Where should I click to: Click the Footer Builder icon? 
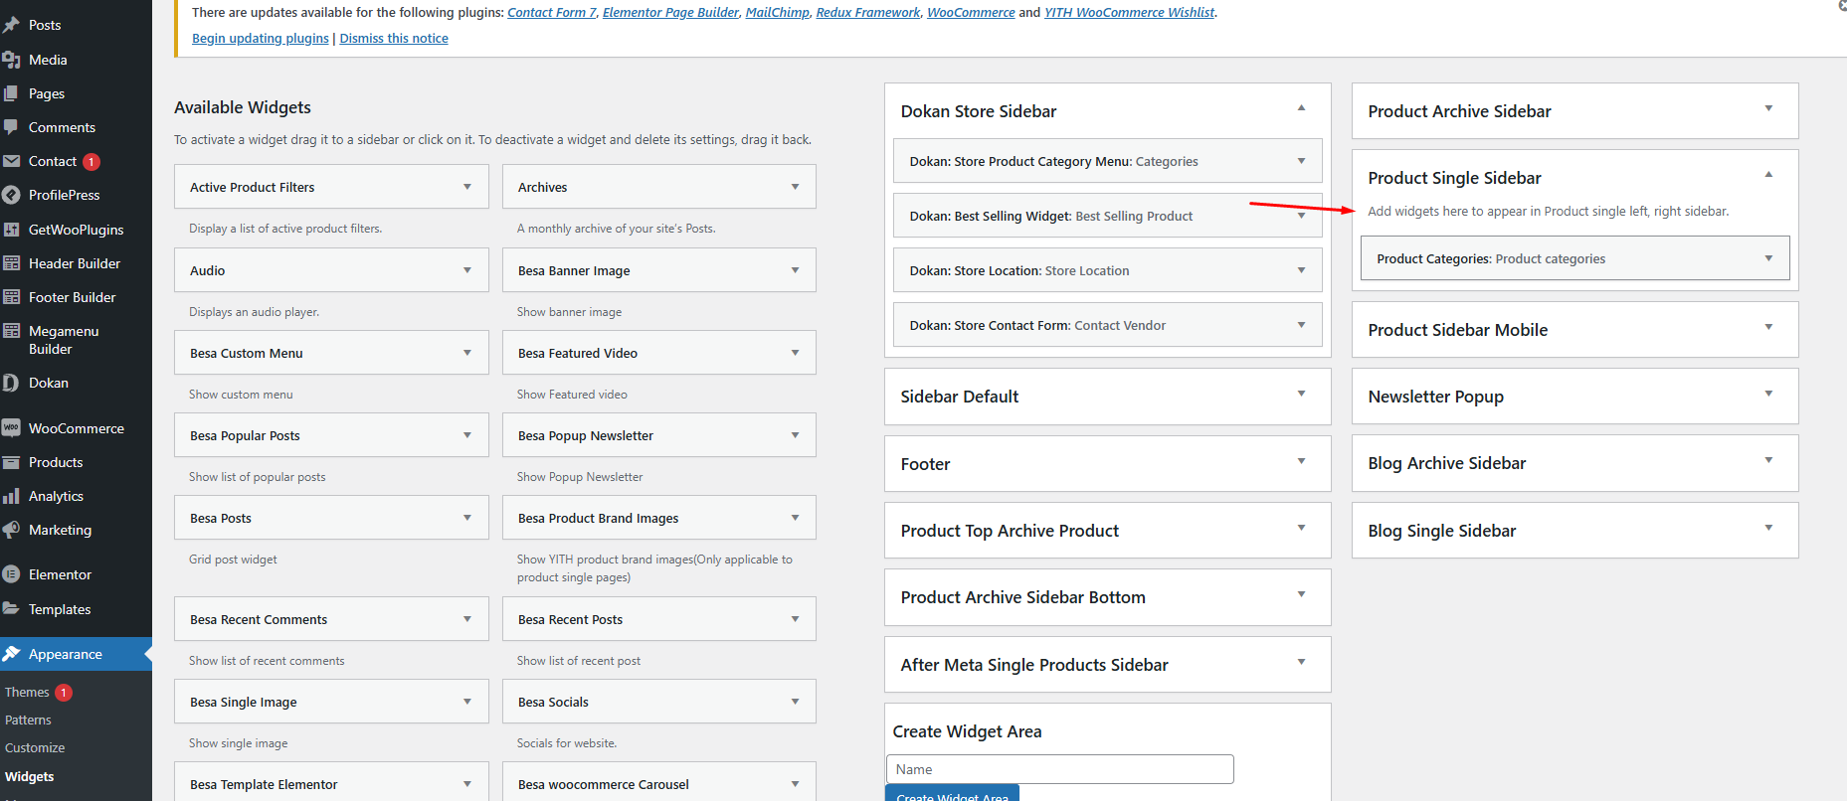(11, 297)
